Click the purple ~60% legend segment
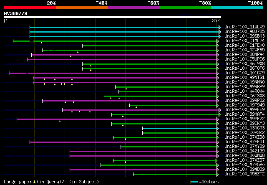The height and width of the screenshot is (185, 267). click(133, 8)
